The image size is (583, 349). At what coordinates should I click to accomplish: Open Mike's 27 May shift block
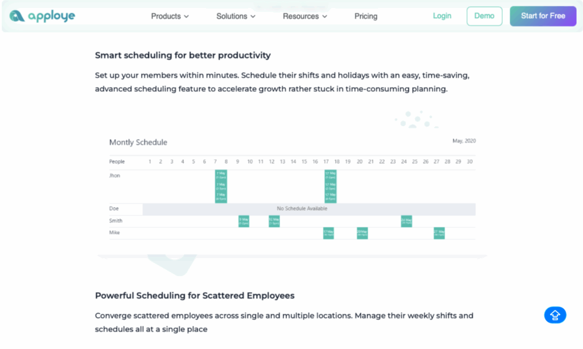(x=439, y=233)
